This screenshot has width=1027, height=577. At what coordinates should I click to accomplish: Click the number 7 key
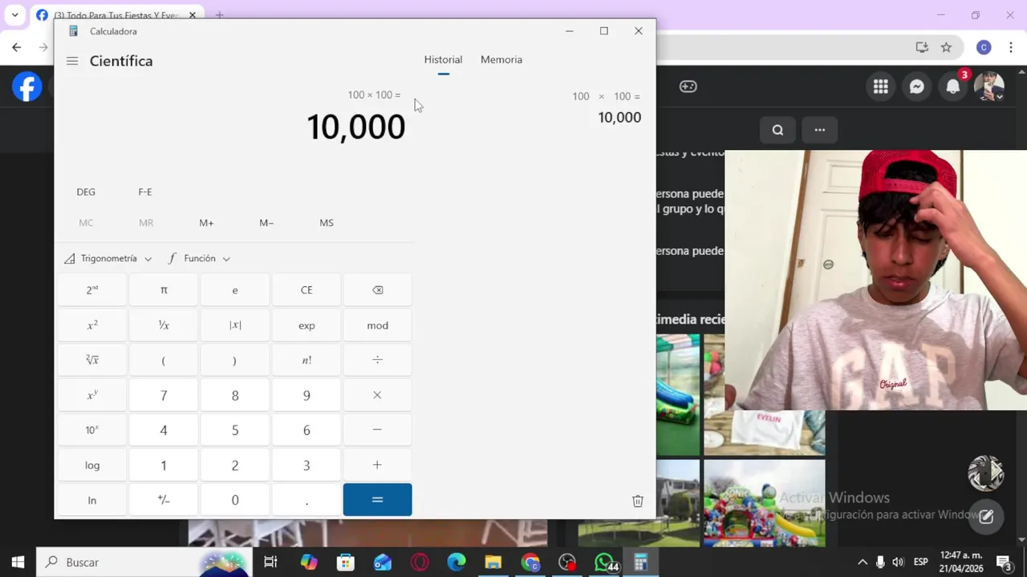164,395
